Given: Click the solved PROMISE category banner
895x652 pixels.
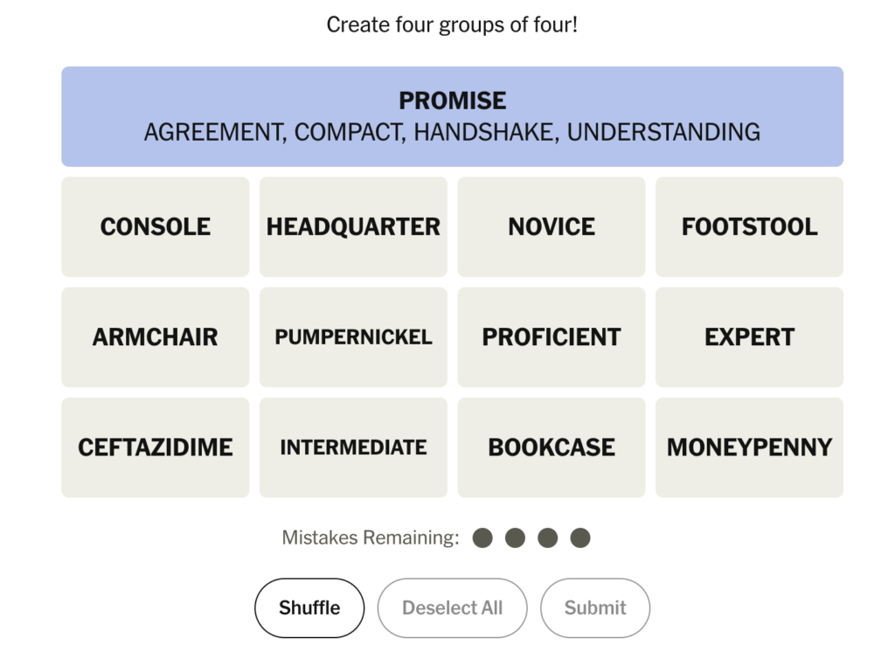Looking at the screenshot, I should click(x=452, y=116).
